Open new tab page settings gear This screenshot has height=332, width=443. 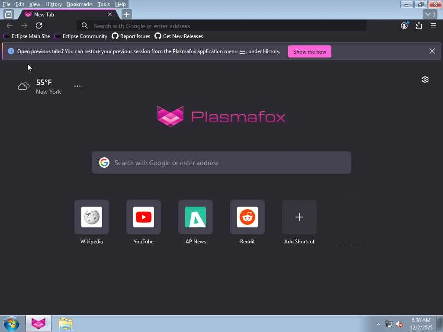(425, 80)
